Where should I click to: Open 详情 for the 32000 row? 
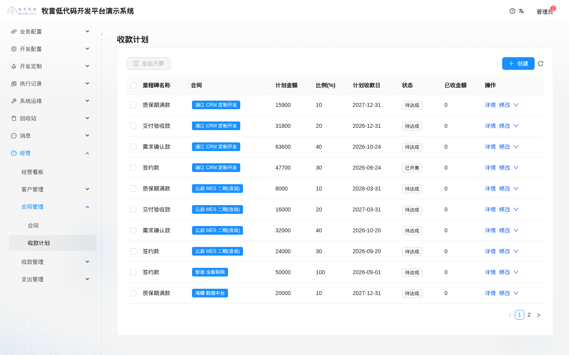490,230
